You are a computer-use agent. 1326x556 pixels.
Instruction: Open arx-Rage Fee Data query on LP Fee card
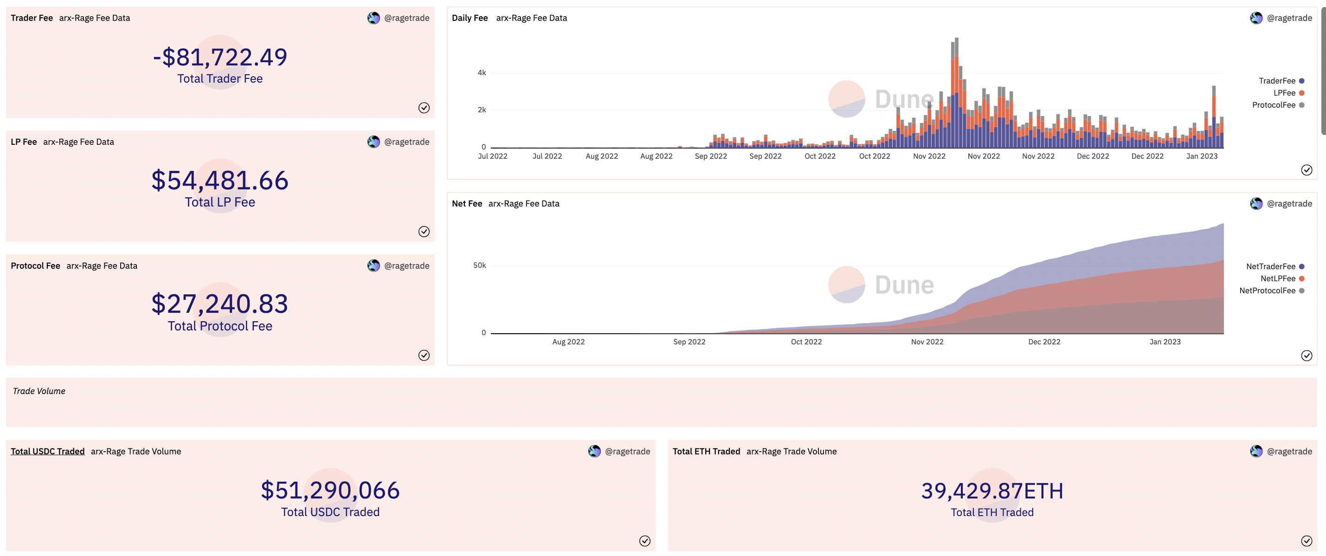[79, 142]
